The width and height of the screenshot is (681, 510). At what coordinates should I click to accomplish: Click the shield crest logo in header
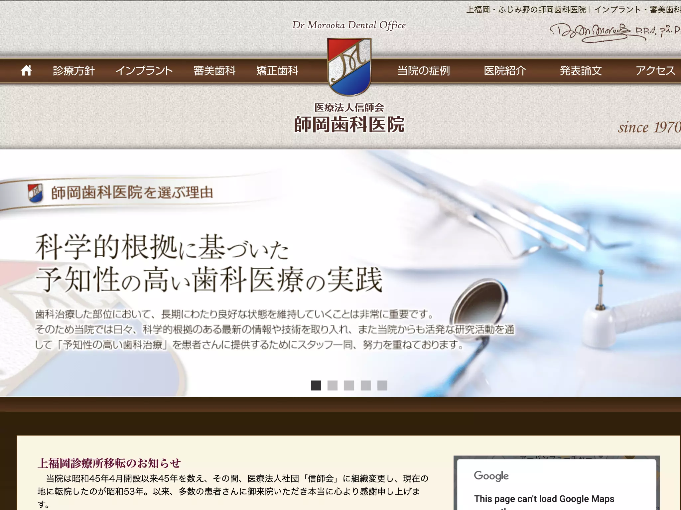pos(349,66)
